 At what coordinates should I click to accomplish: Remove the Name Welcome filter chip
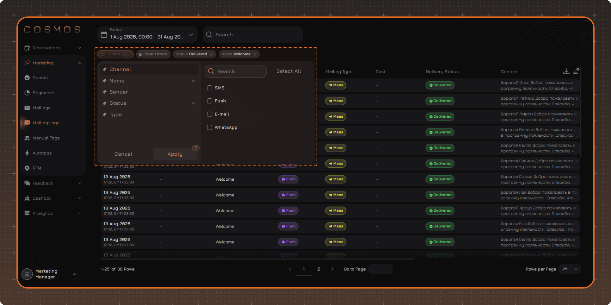coord(255,54)
